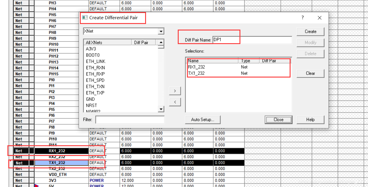The height and width of the screenshot is (187, 368).
Task: Select TX1_232 in Selections list
Action: (196, 73)
